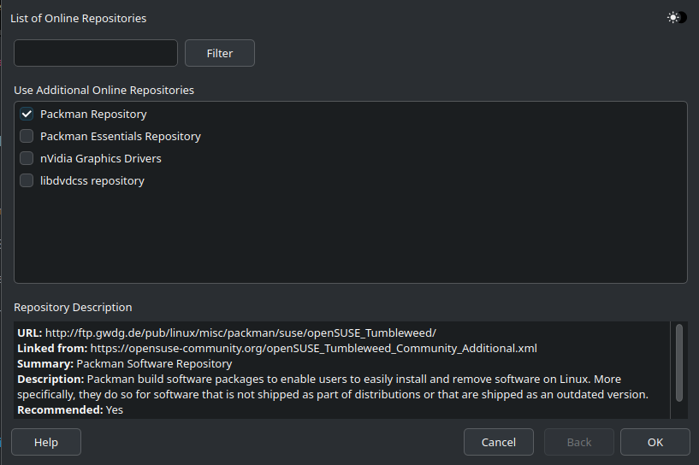The width and height of the screenshot is (699, 465).
Task: Toggle the light/dark theme switch icon
Action: [x=677, y=17]
